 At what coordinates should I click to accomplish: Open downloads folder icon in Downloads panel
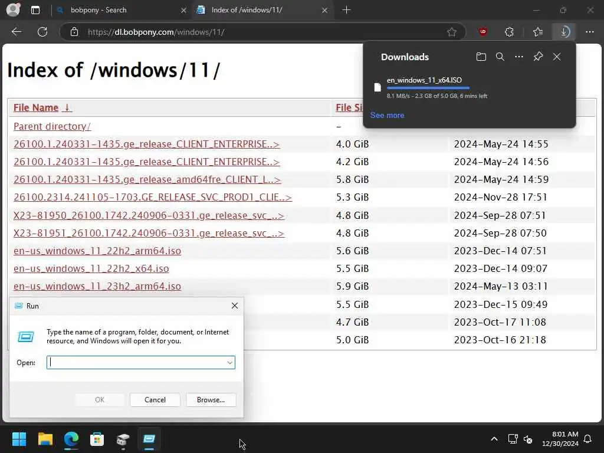pos(481,57)
